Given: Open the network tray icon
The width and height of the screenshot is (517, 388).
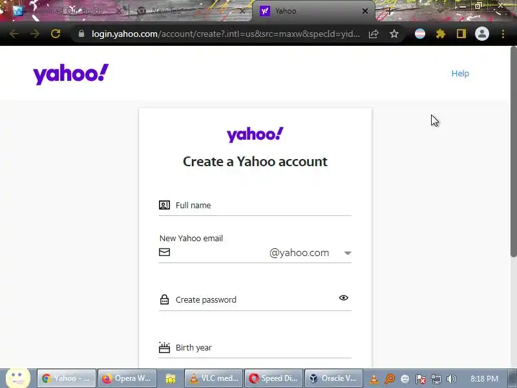Looking at the screenshot, I should tap(436, 379).
